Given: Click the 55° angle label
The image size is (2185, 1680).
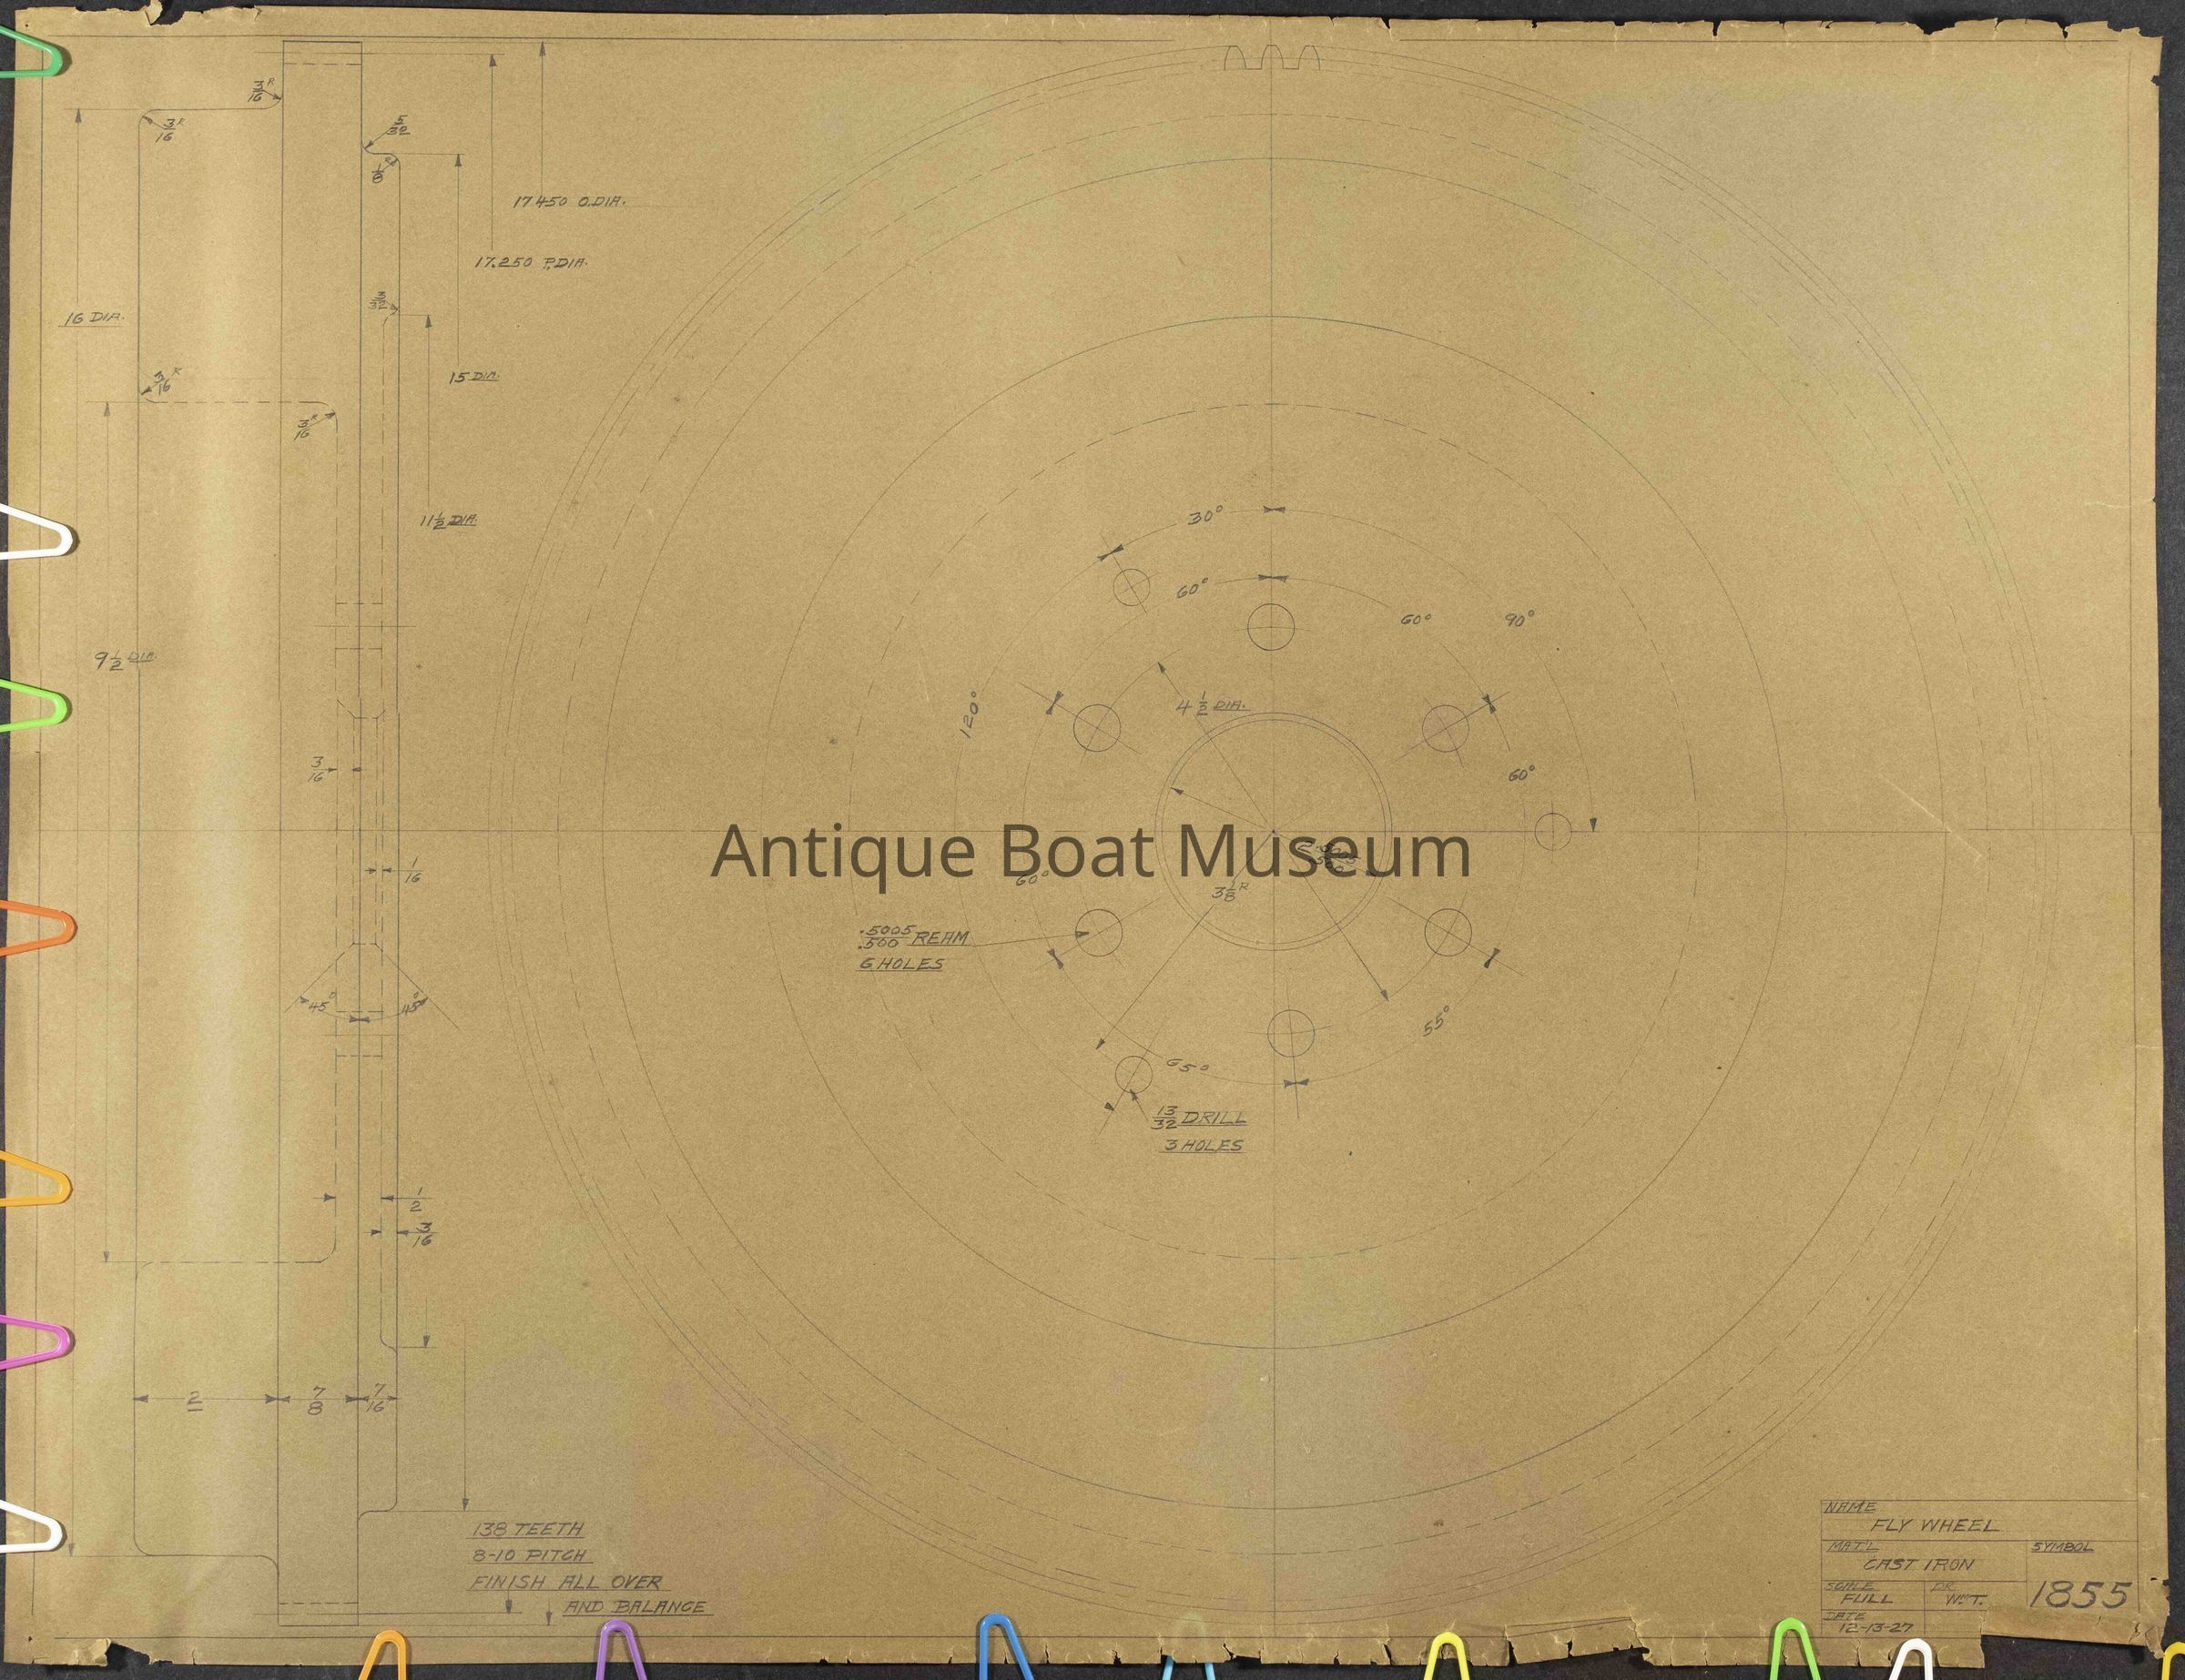Looking at the screenshot, I should [x=1437, y=1022].
